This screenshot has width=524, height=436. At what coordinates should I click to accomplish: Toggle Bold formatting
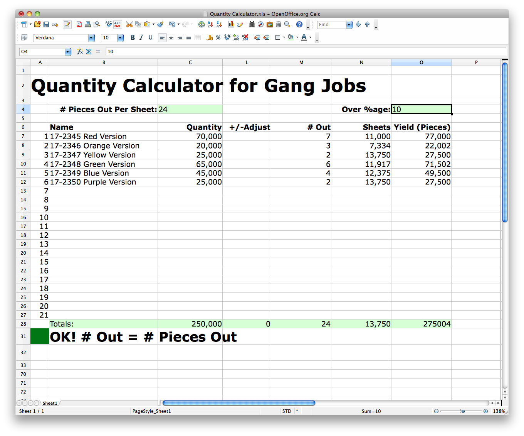click(133, 38)
